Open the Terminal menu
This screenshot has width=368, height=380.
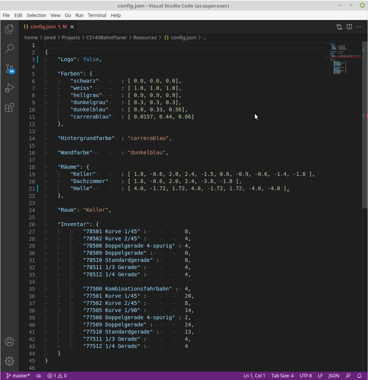(97, 15)
